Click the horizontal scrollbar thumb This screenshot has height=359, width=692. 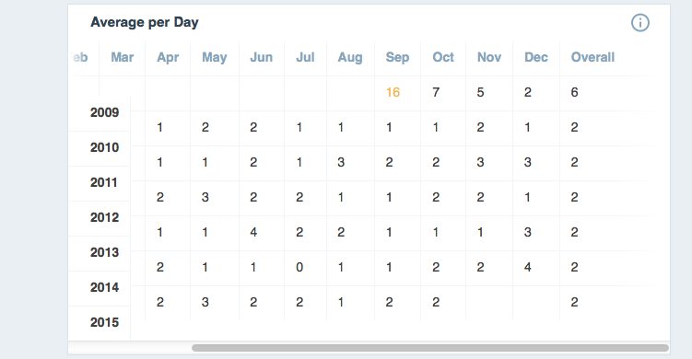click(430, 348)
